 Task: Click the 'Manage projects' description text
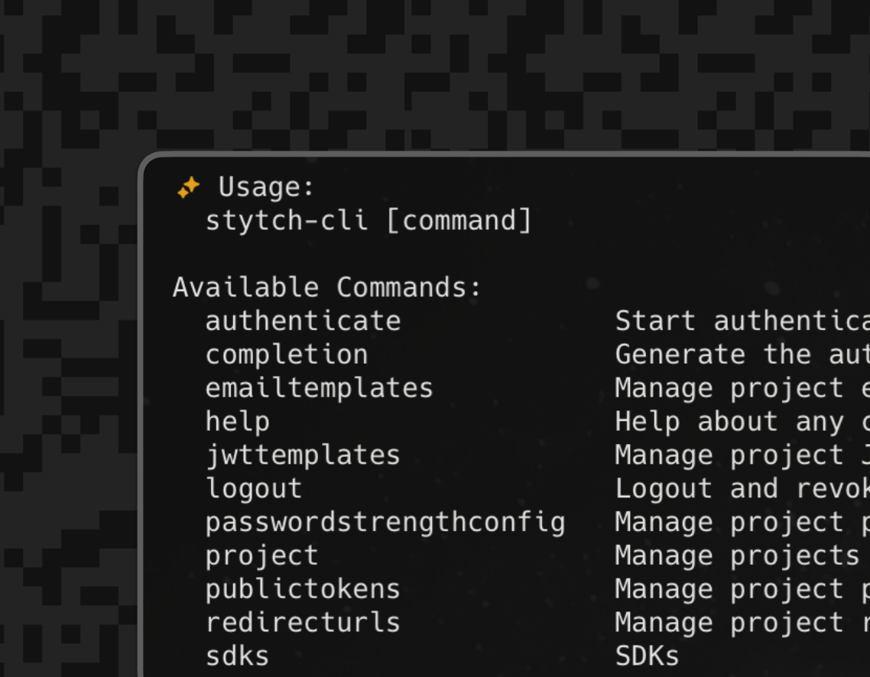coord(738,556)
